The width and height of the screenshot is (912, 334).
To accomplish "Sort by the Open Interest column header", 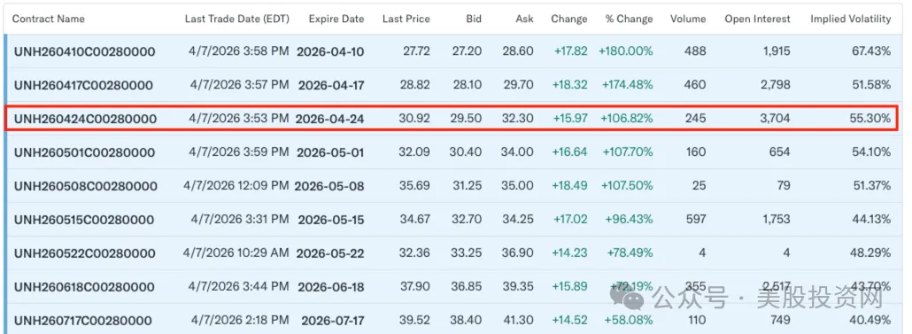I will point(757,19).
